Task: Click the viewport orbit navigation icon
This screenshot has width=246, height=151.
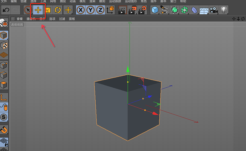Action: 243,19
